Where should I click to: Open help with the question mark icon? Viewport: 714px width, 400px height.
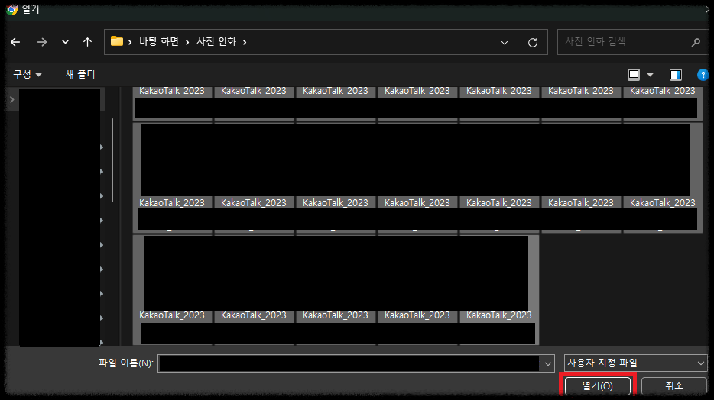point(703,75)
